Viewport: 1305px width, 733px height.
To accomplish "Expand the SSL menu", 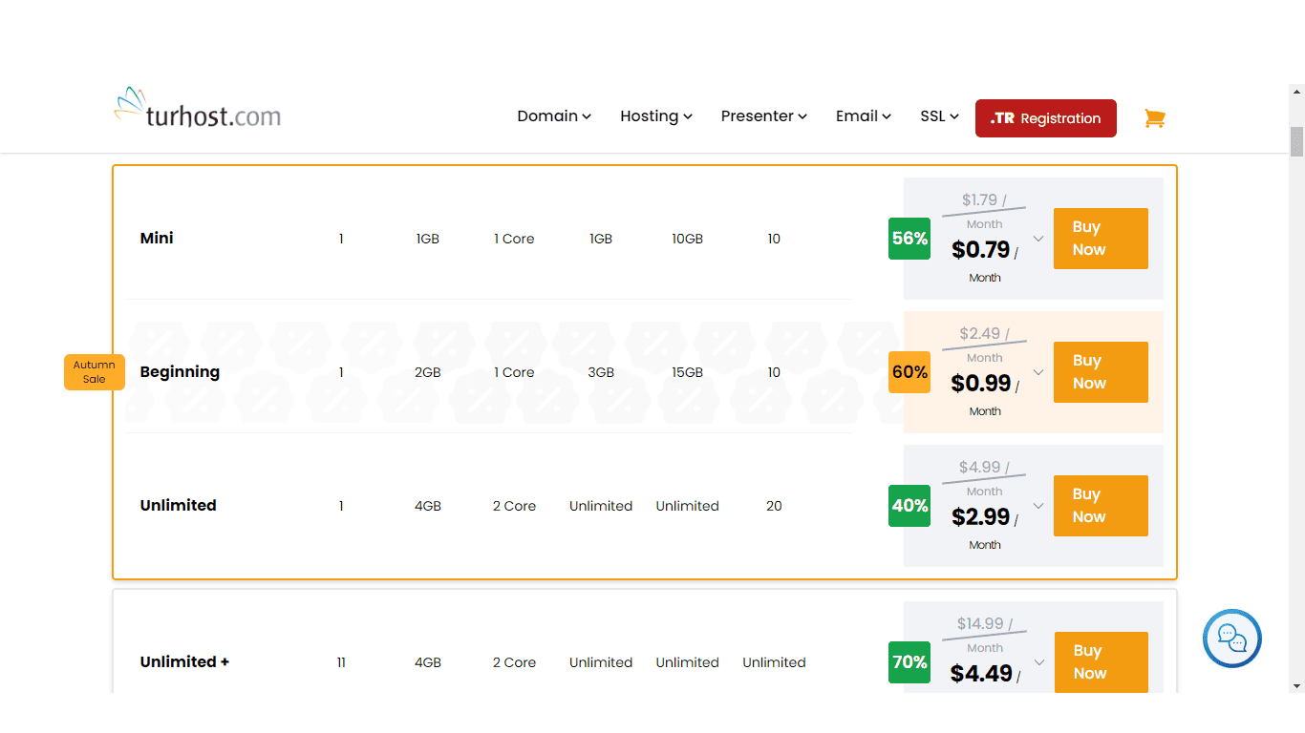I will click(x=940, y=116).
